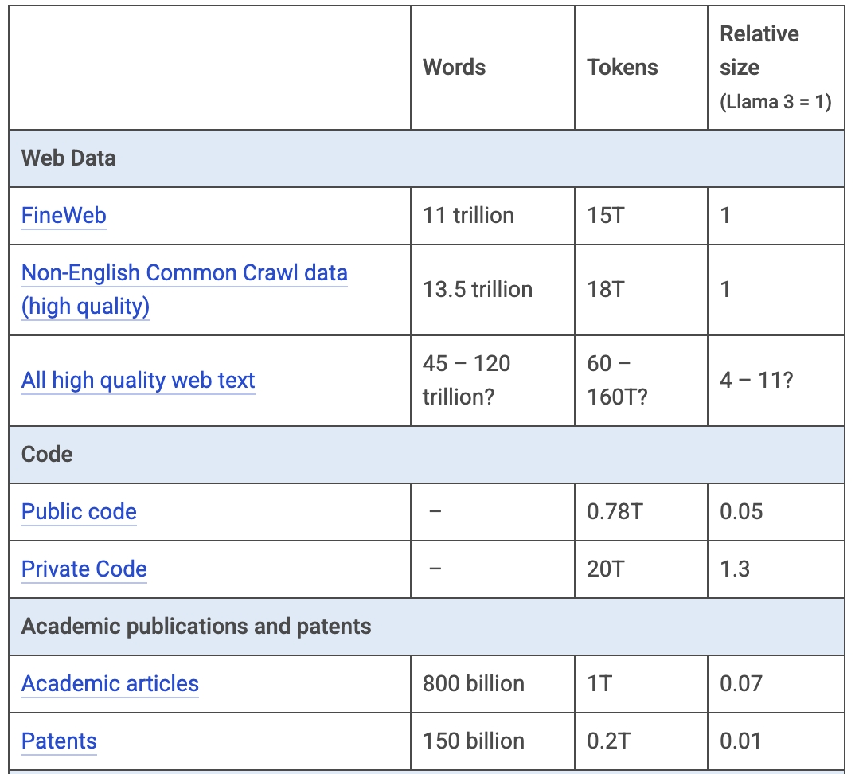
Task: Open the Patents link
Action: coord(59,741)
